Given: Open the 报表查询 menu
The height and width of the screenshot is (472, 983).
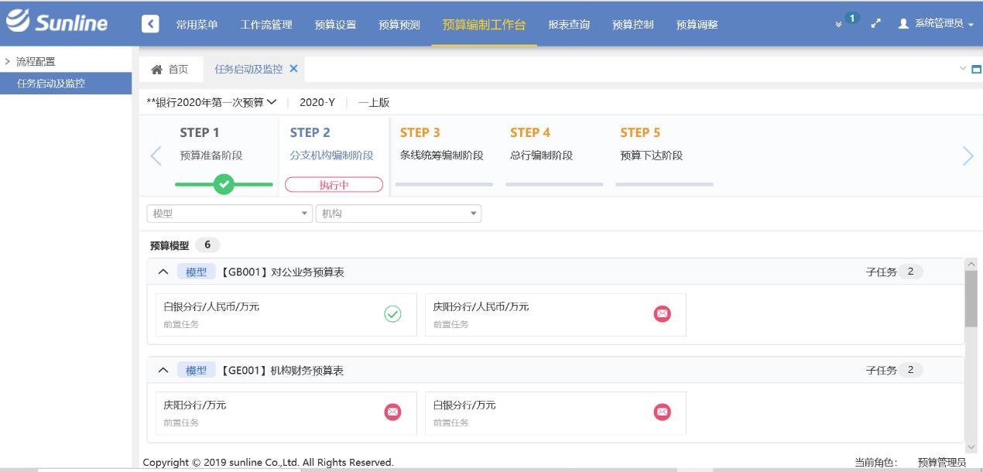Looking at the screenshot, I should tap(569, 25).
